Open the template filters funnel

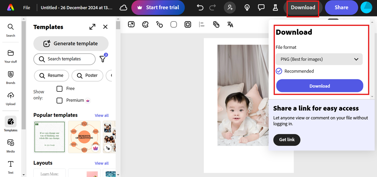coord(103,59)
